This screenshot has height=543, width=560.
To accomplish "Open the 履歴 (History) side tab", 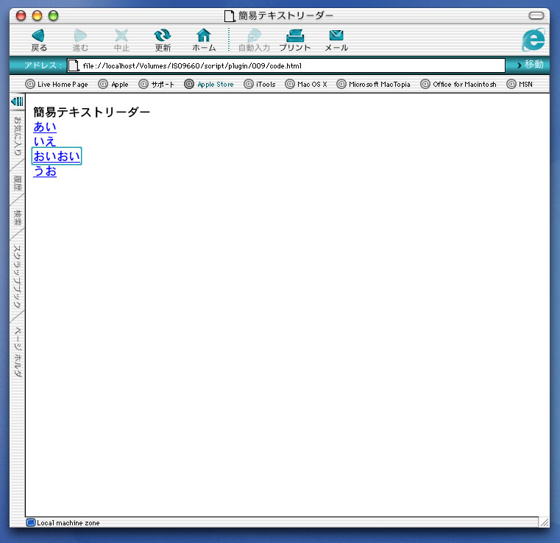I will coord(18,183).
